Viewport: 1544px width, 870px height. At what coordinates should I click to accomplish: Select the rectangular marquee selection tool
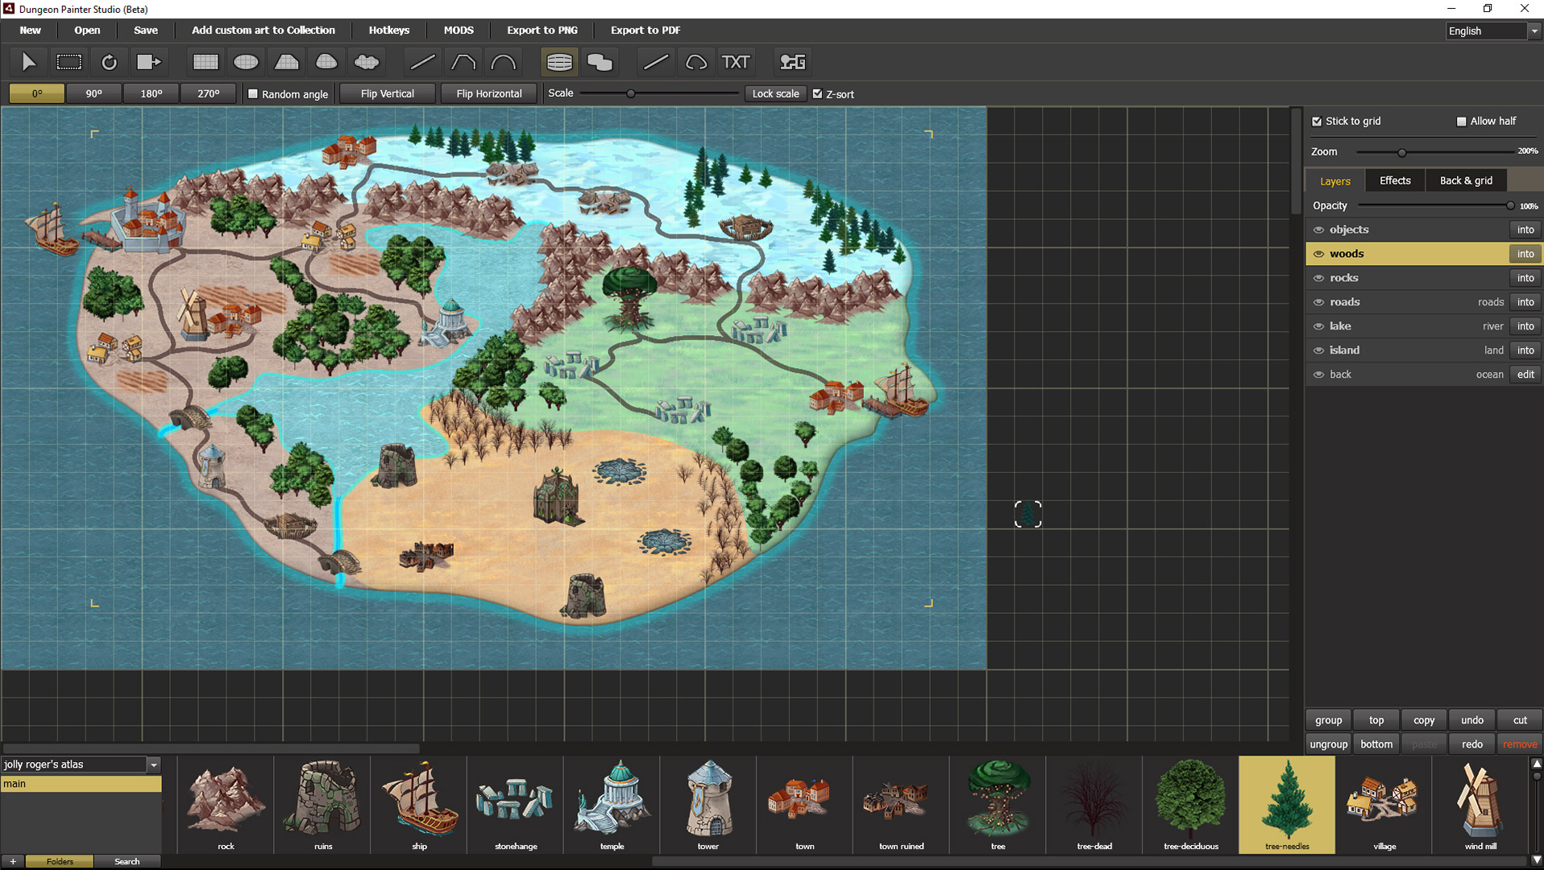(x=69, y=62)
